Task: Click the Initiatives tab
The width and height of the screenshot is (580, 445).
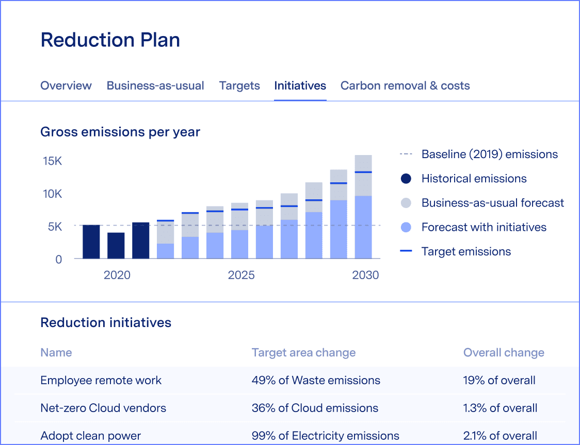Action: click(300, 85)
